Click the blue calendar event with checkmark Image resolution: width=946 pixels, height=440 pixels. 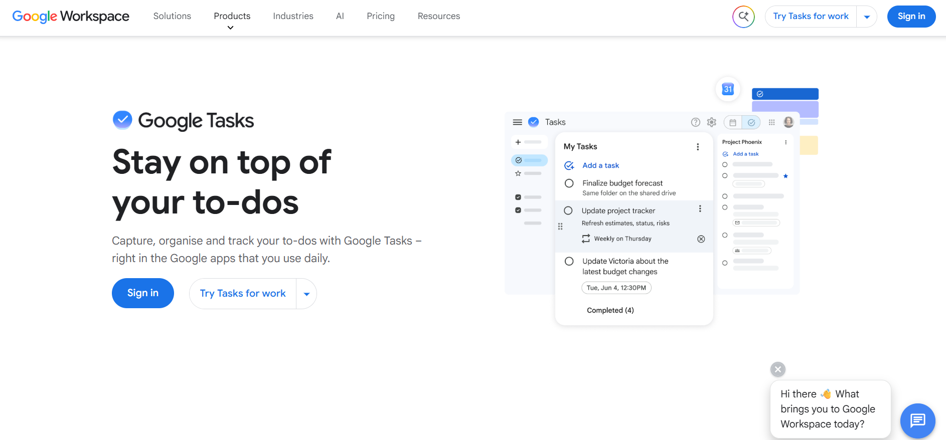(785, 94)
